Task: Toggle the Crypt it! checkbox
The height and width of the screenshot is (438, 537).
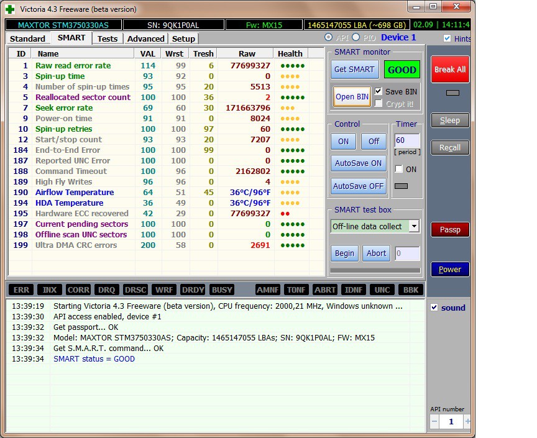Action: click(378, 103)
